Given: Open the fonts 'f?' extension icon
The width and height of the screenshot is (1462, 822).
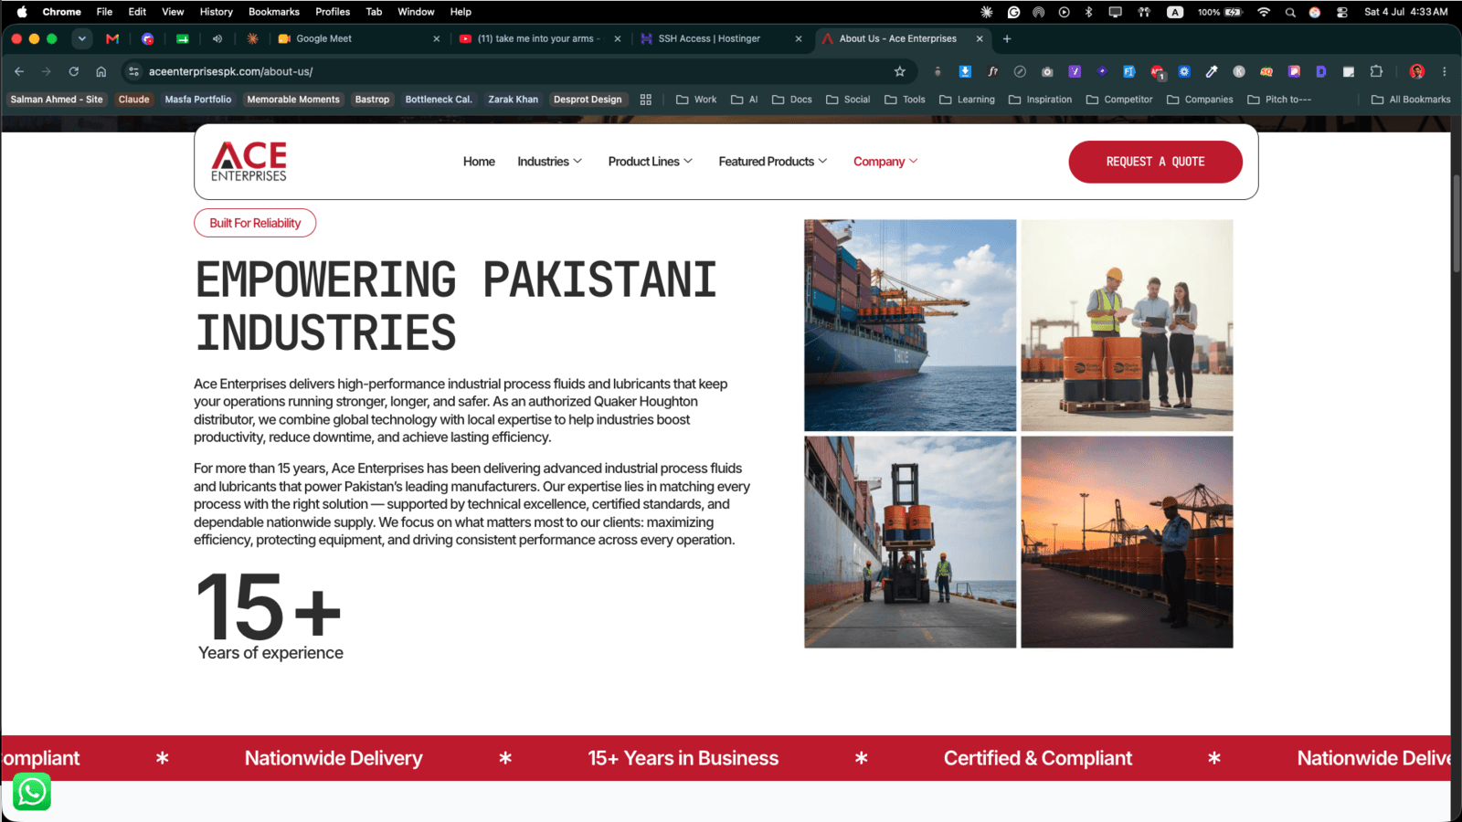Looking at the screenshot, I should click(992, 71).
